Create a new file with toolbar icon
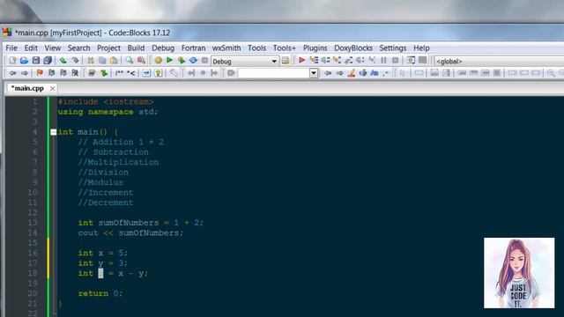The height and width of the screenshot is (317, 564). [13, 61]
